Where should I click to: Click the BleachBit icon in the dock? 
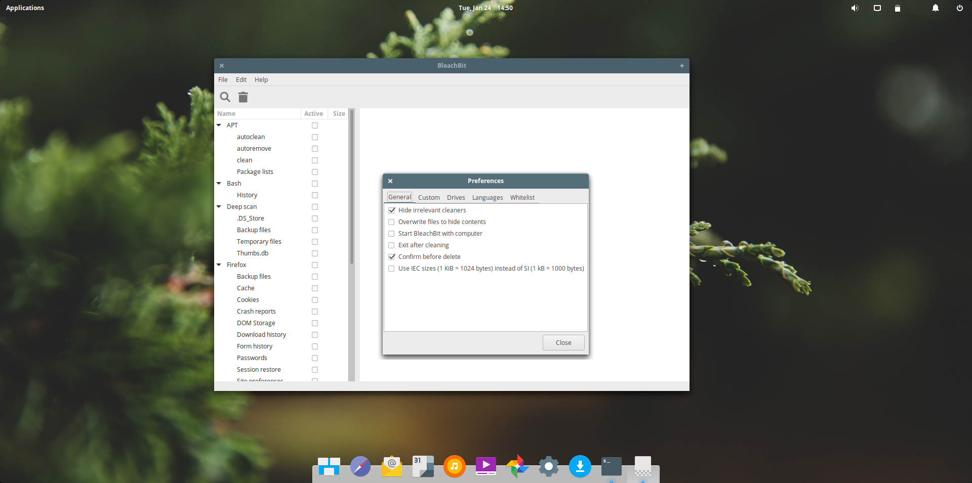point(643,466)
